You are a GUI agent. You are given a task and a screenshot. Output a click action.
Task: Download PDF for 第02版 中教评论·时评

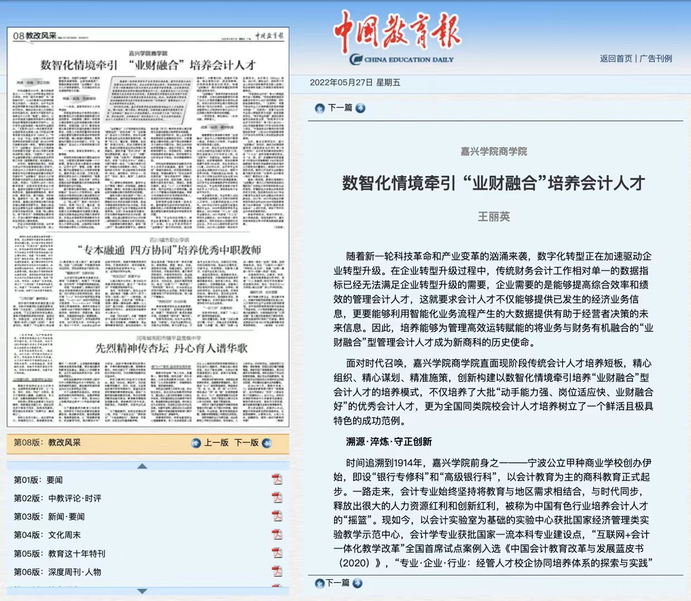(x=277, y=497)
